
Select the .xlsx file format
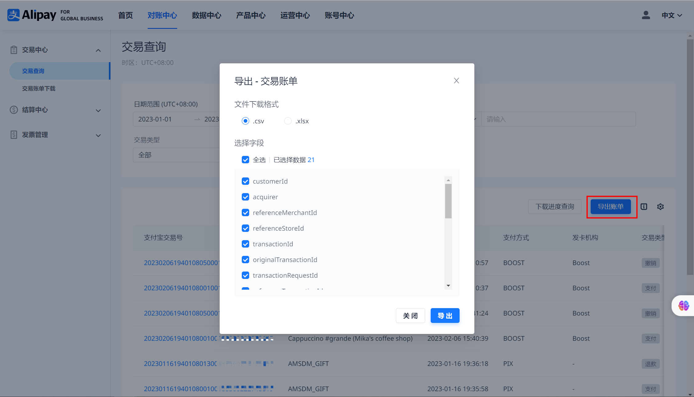(288, 121)
